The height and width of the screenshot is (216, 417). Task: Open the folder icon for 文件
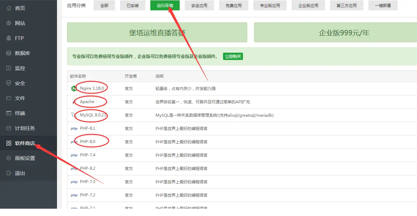(x=9, y=98)
